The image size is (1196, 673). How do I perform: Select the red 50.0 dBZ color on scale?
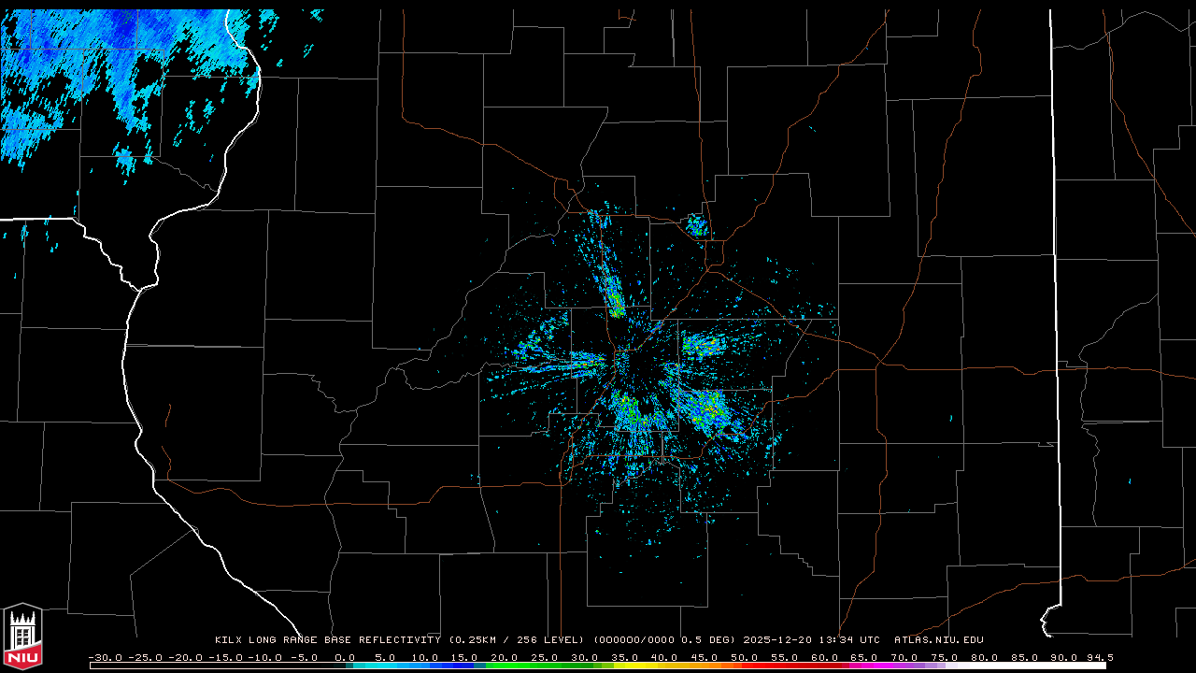(745, 666)
